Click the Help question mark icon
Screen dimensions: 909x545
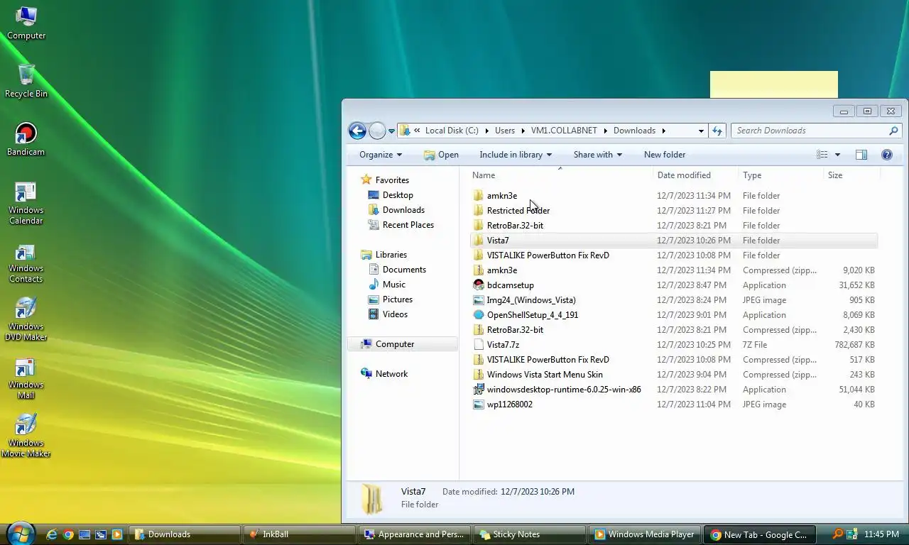[x=886, y=155]
